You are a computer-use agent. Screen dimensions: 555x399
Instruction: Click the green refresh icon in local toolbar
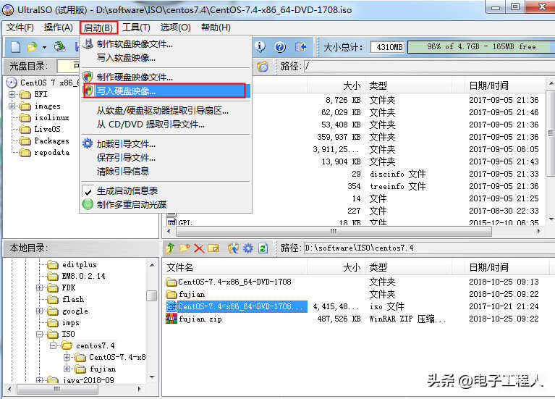(263, 248)
